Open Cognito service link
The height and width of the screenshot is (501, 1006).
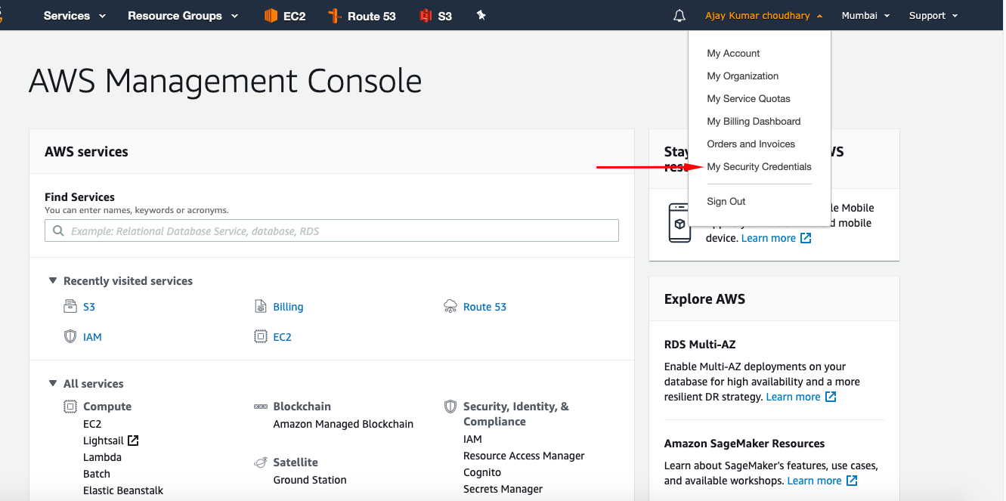click(482, 472)
